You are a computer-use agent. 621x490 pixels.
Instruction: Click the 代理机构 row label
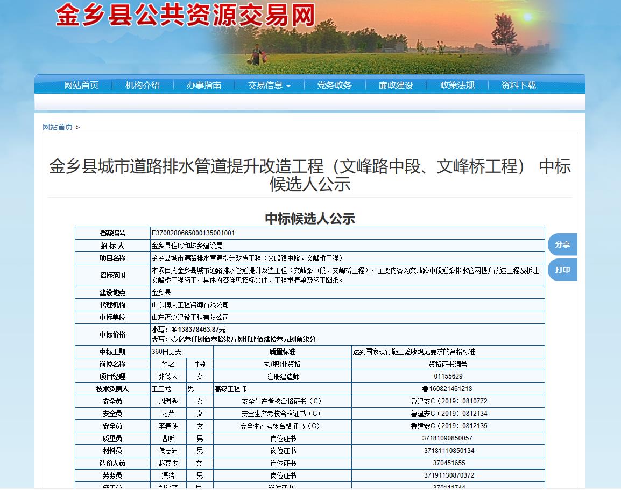pos(112,305)
